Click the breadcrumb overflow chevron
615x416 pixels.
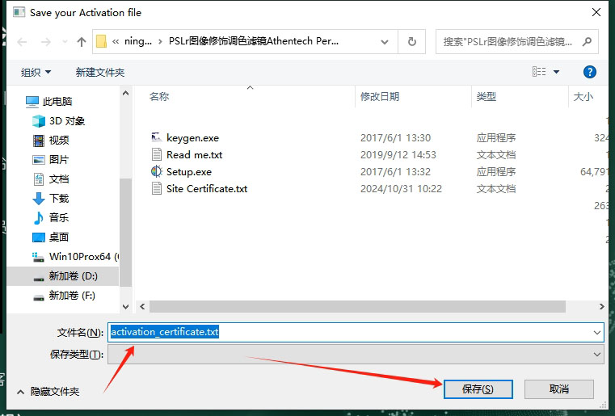pos(116,41)
